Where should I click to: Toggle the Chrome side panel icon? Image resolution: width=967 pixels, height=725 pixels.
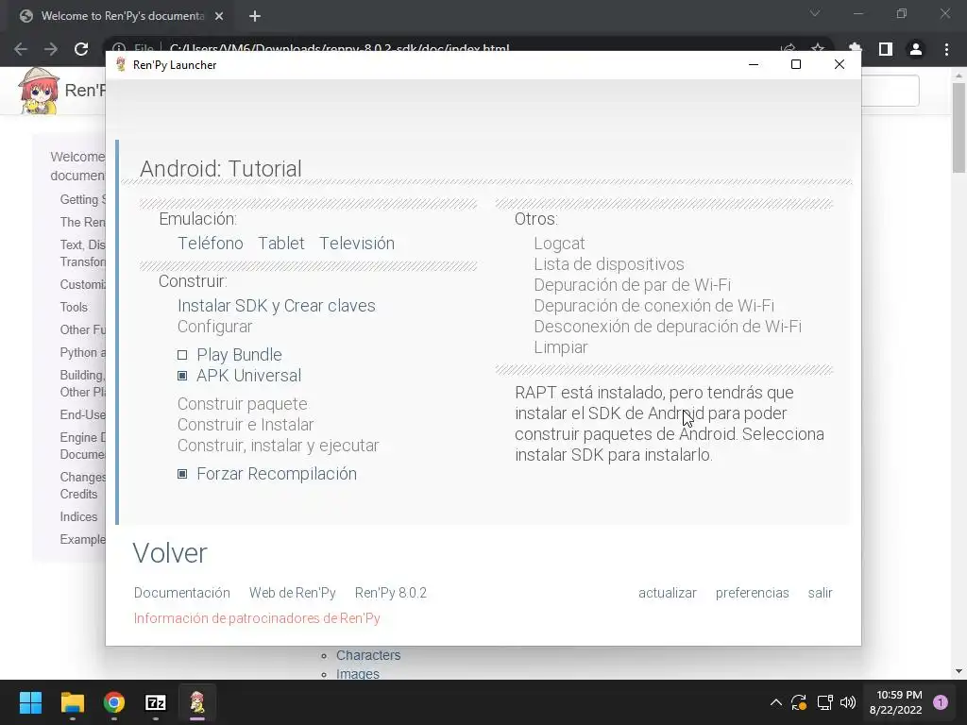[x=886, y=49]
